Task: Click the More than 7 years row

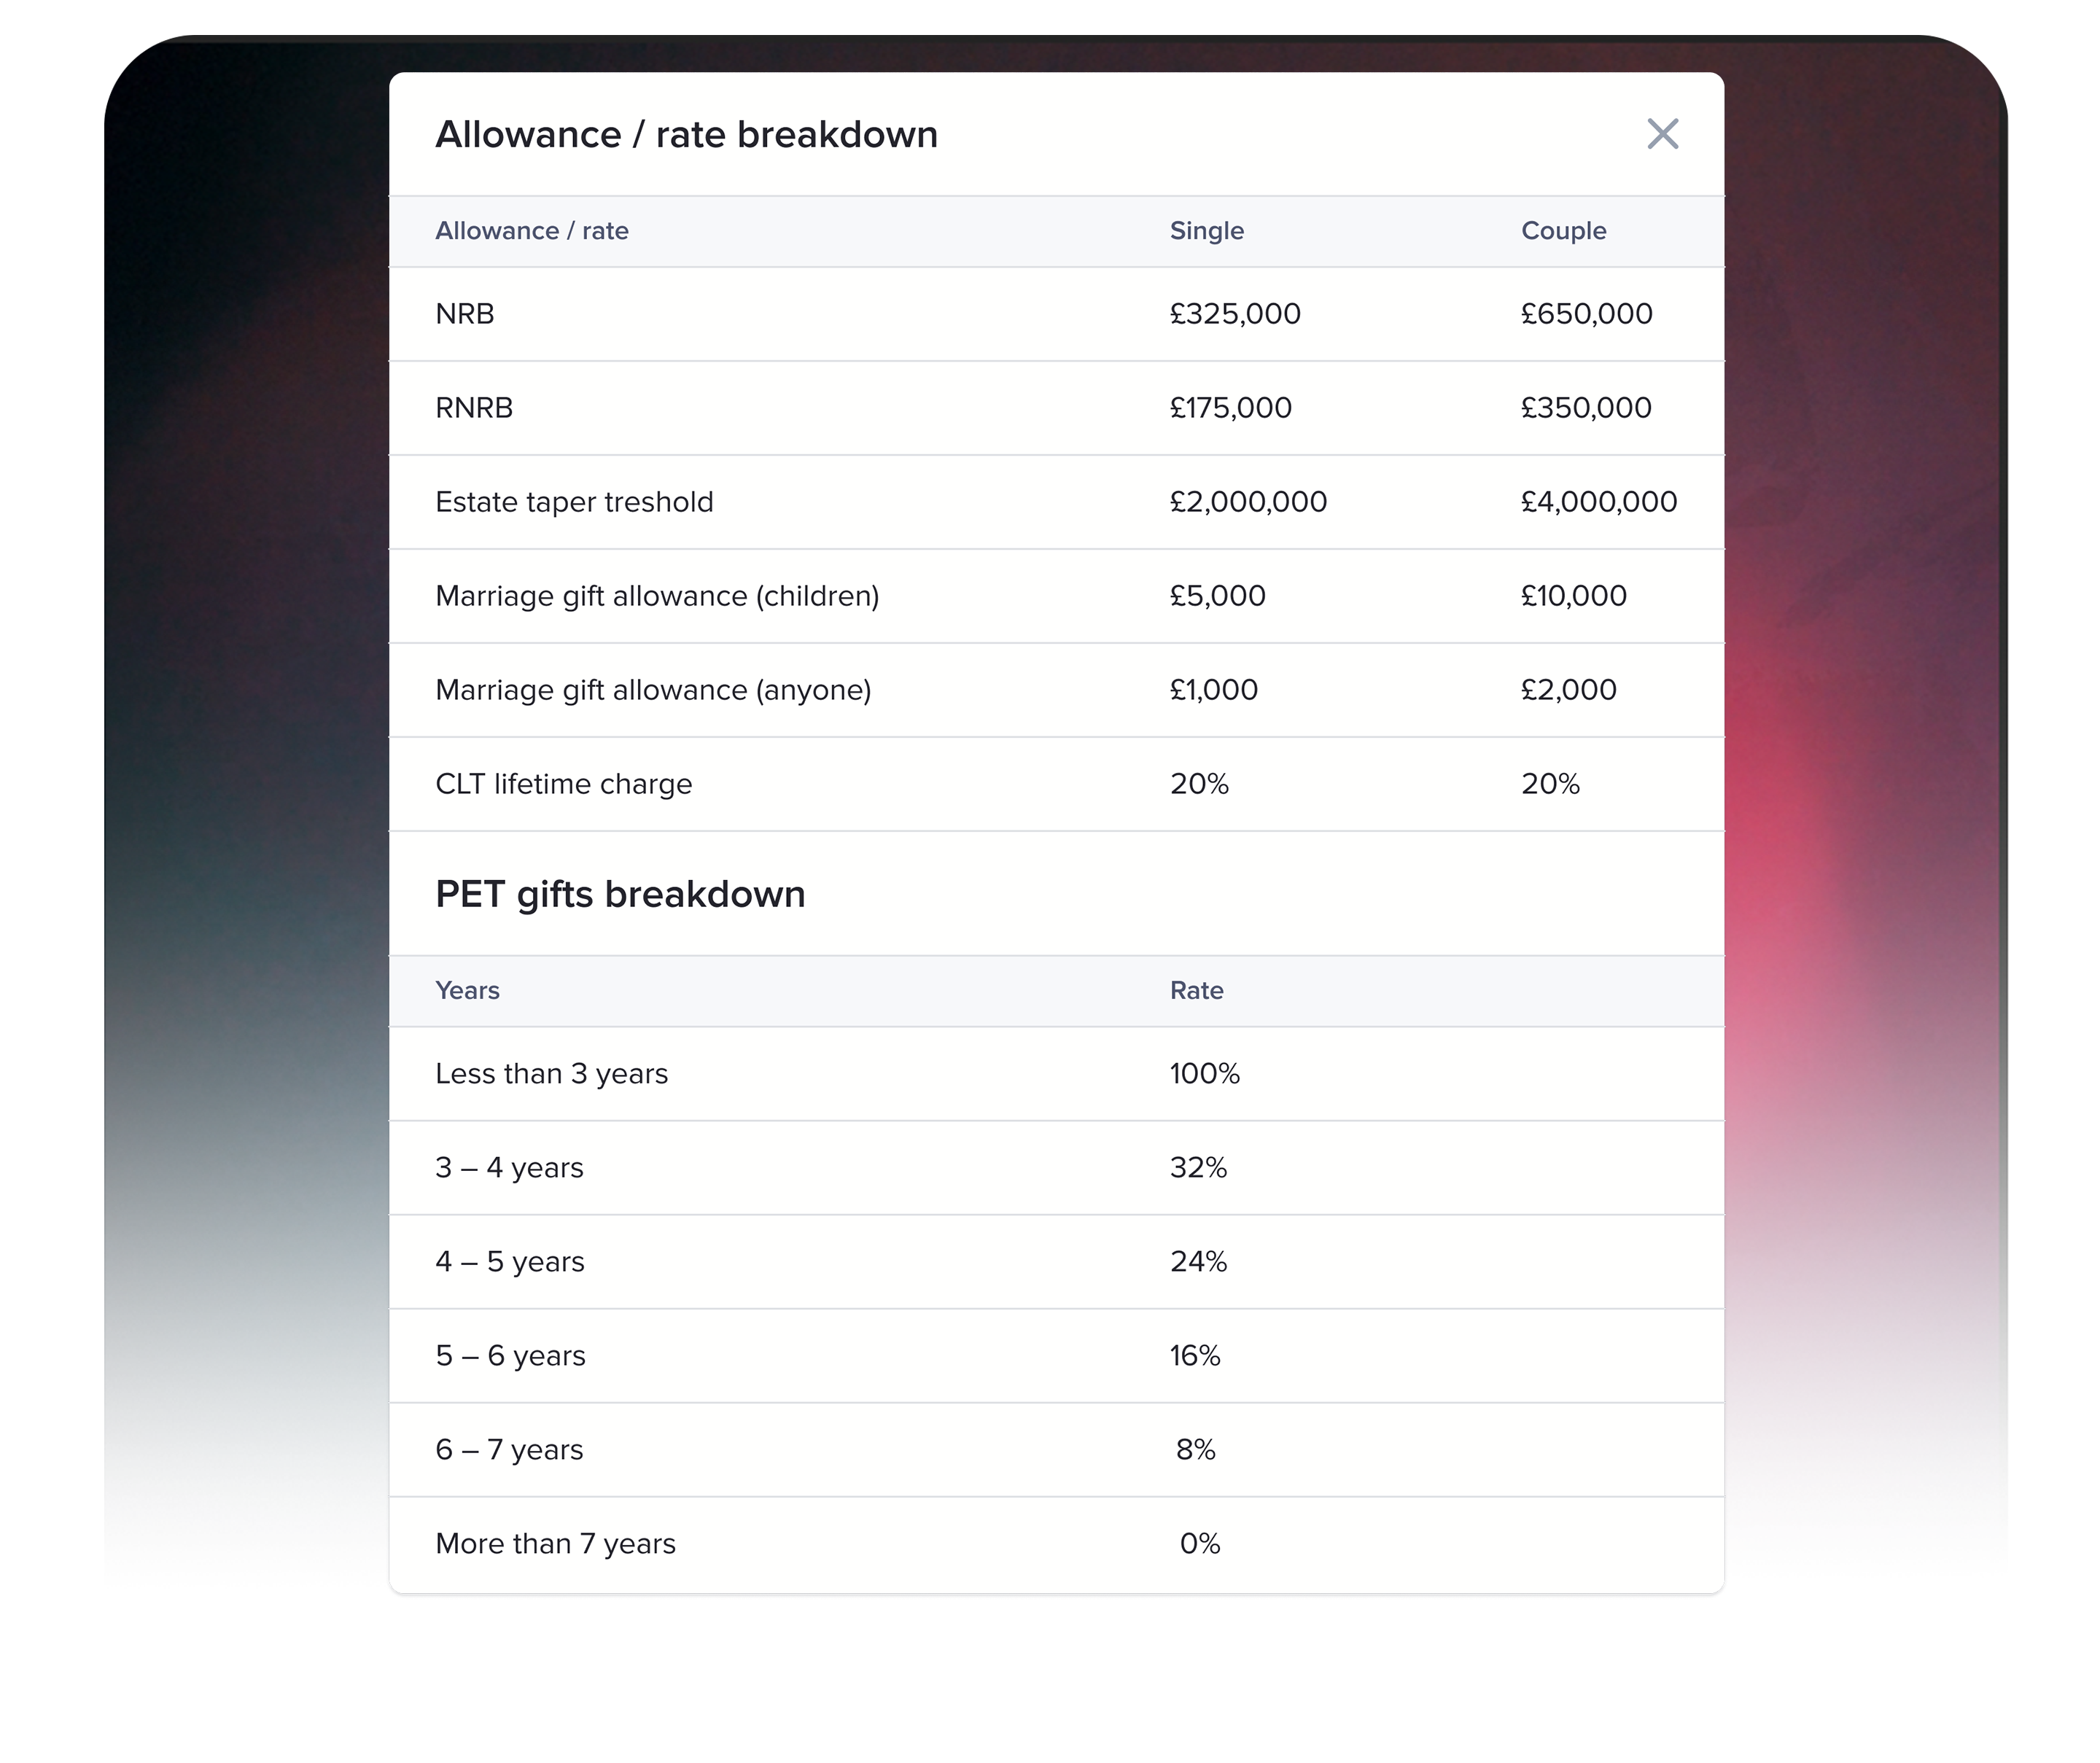Action: pos(555,1543)
